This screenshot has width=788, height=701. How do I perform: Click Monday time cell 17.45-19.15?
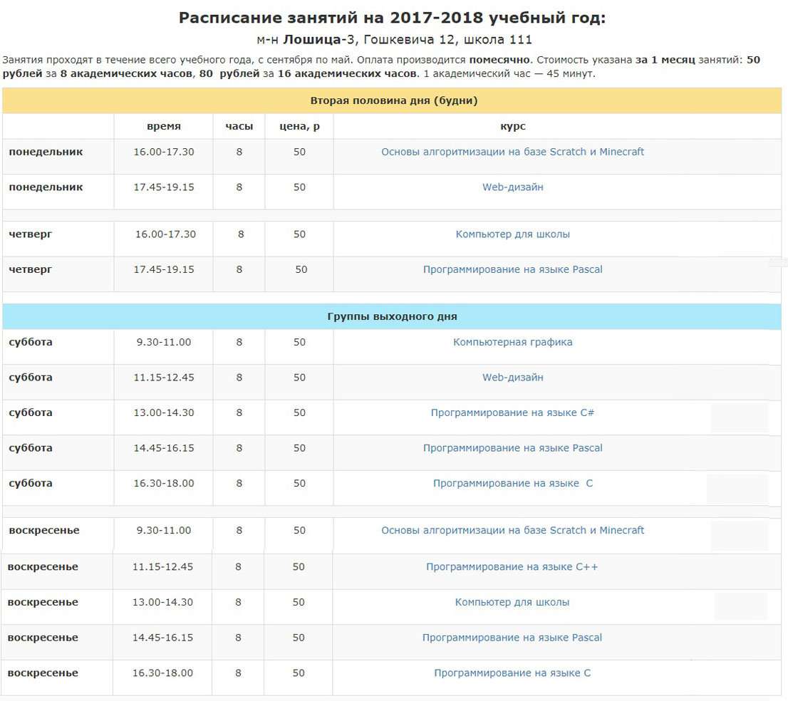click(x=164, y=187)
